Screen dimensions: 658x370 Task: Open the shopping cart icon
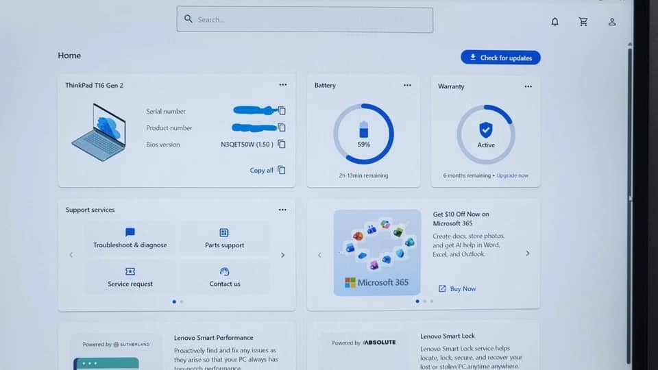(x=583, y=21)
